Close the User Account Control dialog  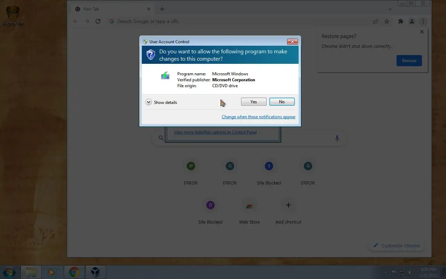tap(292, 42)
